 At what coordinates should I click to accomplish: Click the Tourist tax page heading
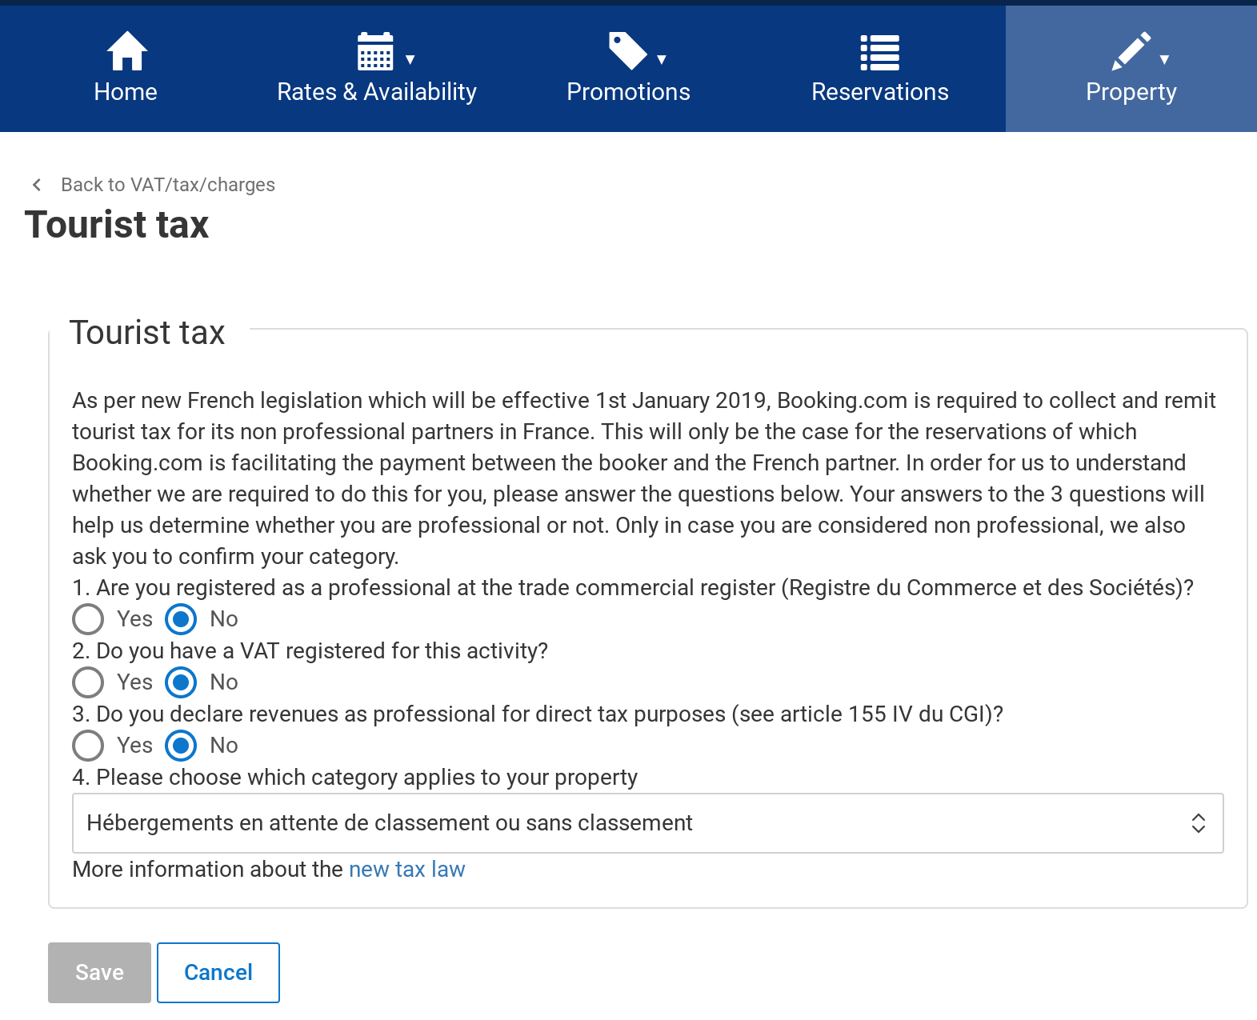tap(117, 225)
